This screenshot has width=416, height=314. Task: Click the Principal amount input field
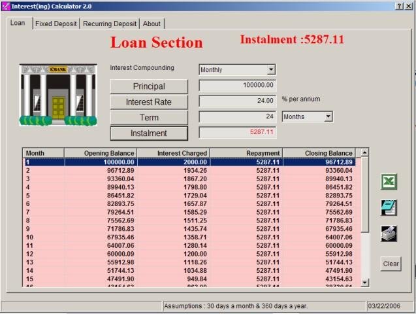tap(238, 86)
